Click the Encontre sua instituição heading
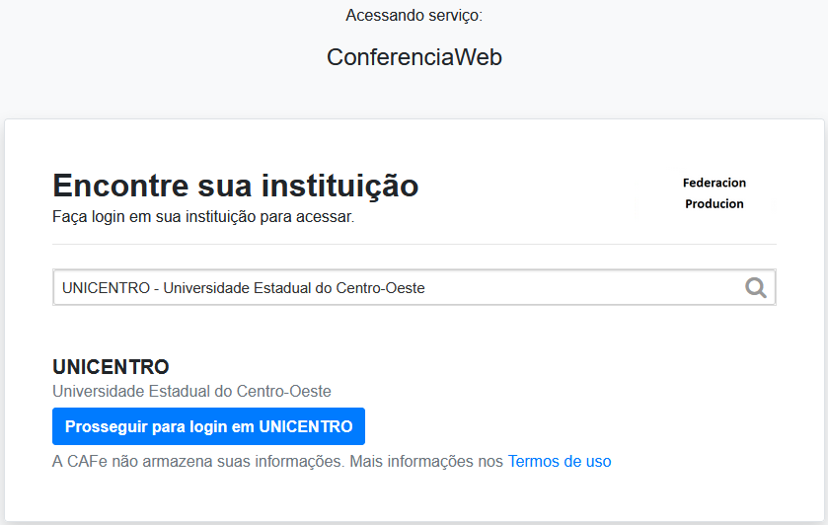This screenshot has height=525, width=828. tap(236, 186)
